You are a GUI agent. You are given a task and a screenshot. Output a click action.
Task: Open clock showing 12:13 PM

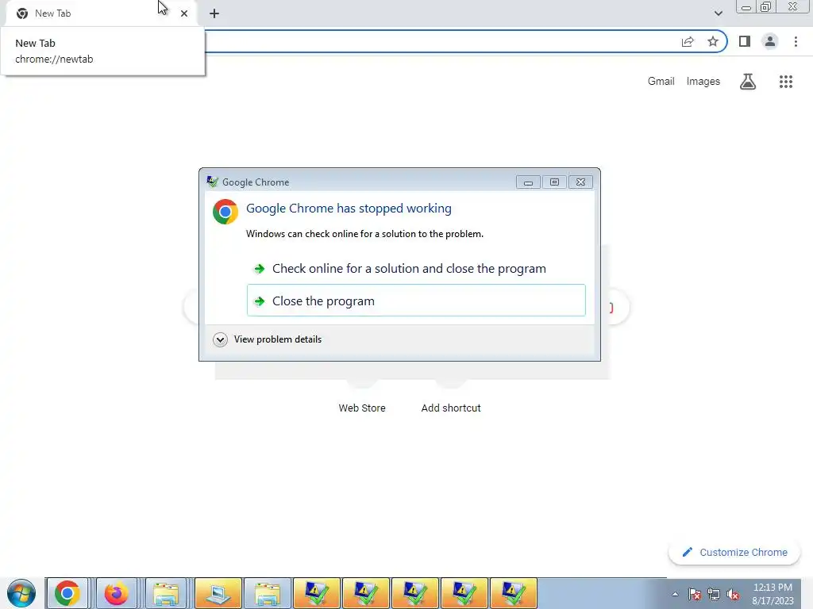point(773,594)
